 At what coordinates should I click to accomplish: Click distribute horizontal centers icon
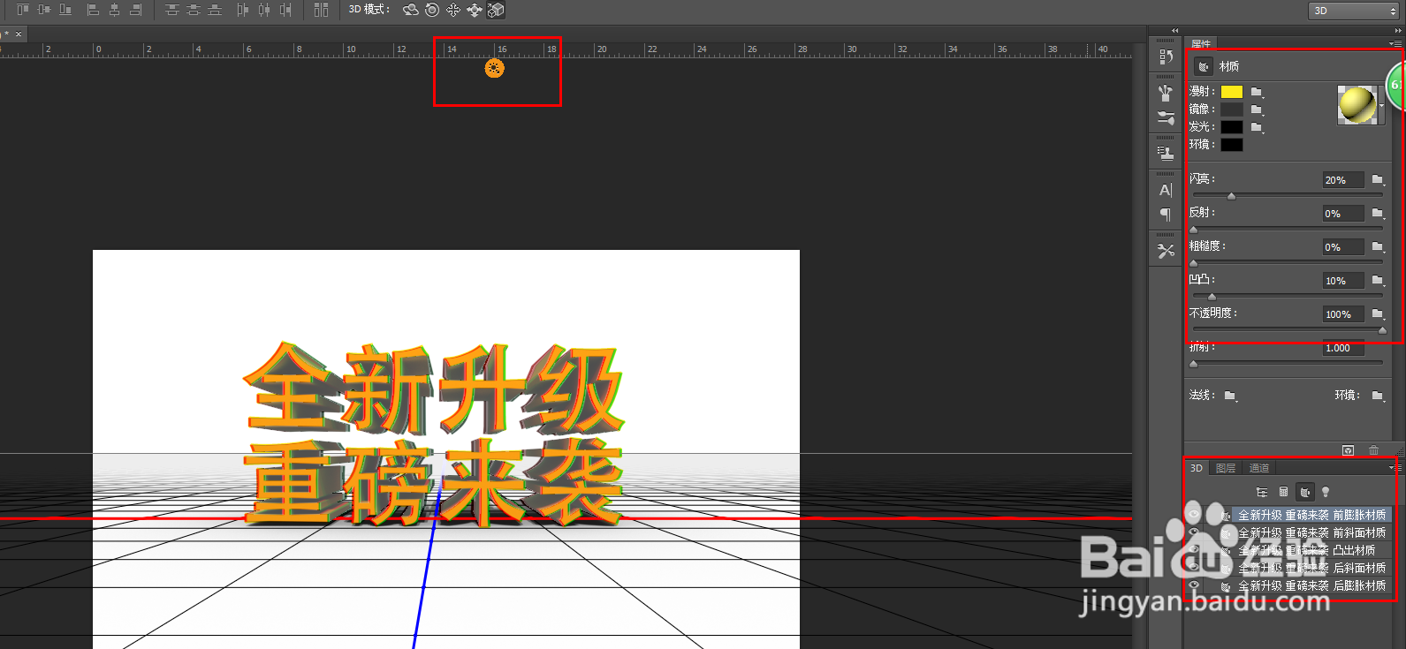(264, 10)
